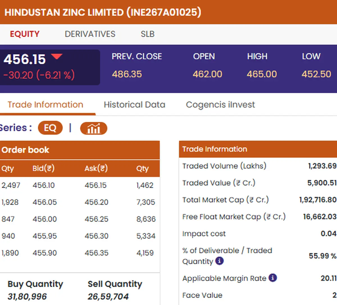337x305 pixels.
Task: Click the Traded Volume (Lakhs) label
Action: [x=224, y=166]
